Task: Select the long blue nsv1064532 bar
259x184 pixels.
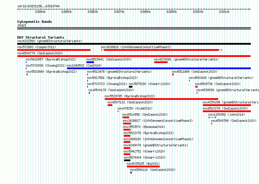Action: pyautogui.click(x=159, y=68)
